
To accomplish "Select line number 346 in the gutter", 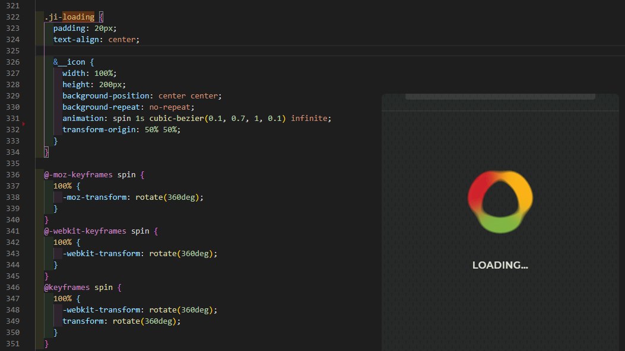I will pos(12,288).
